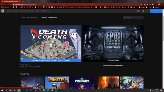
Task: Open the taskbar clock and date
Action: pos(157,90)
